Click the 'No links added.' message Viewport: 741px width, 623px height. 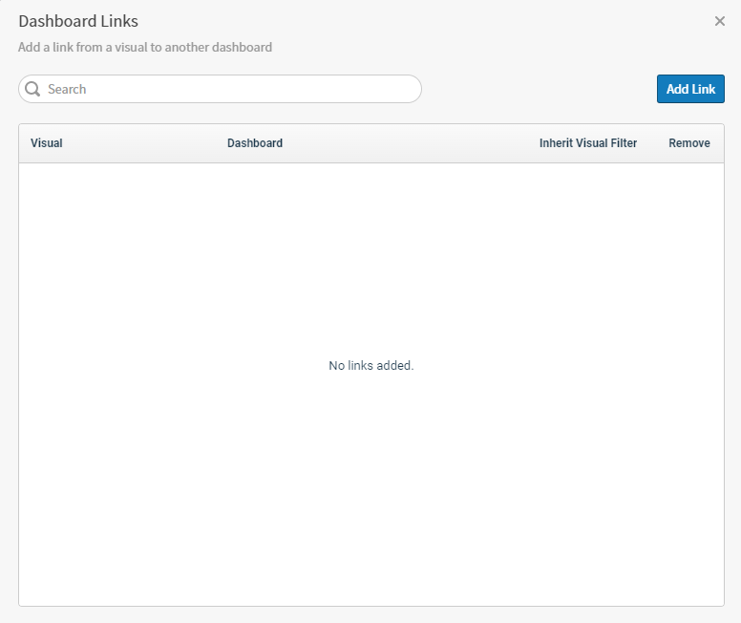371,366
